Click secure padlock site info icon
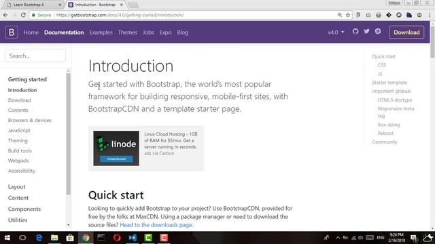This screenshot has width=435, height=244. pyautogui.click(x=33, y=15)
